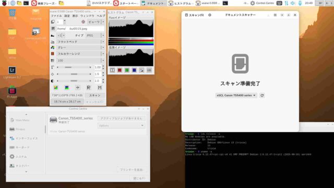The height and width of the screenshot is (188, 334).
Task: Open the Options dropdown for Canon printer
Action: point(122,126)
